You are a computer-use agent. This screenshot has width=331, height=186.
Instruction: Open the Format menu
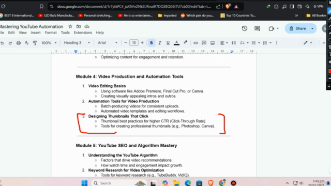tap(51, 33)
